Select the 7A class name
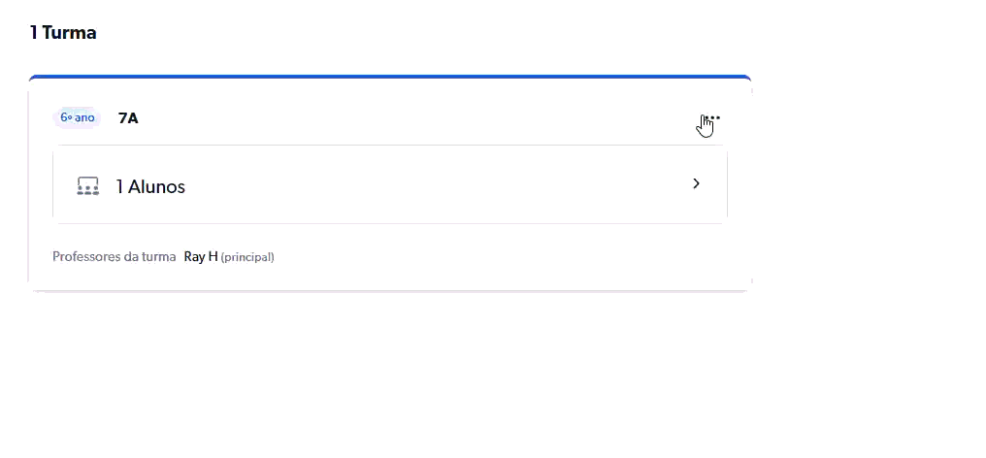The width and height of the screenshot is (986, 458). pos(128,118)
